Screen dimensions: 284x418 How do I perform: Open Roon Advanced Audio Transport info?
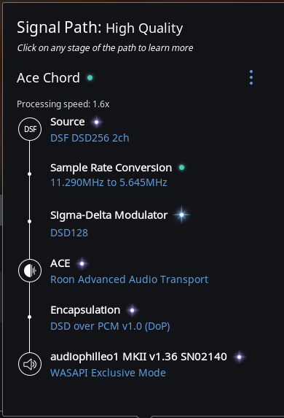point(129,279)
